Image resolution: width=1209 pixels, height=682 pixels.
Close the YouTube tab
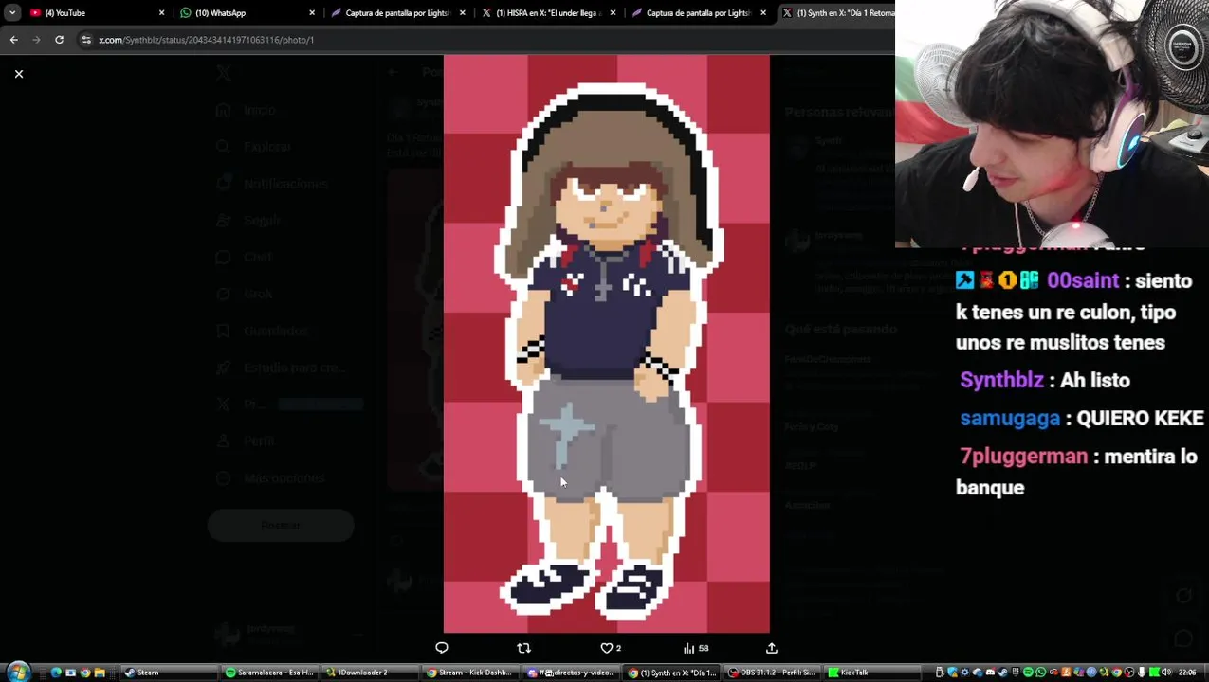point(161,13)
